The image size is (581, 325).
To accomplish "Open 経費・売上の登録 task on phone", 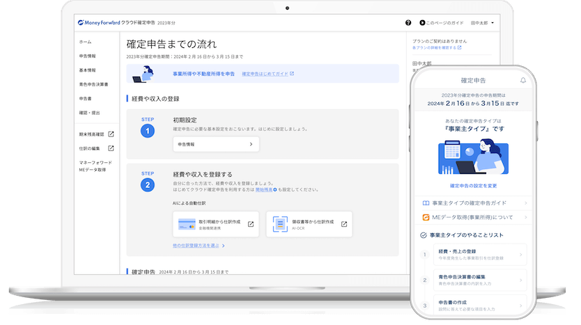I will 480,255.
